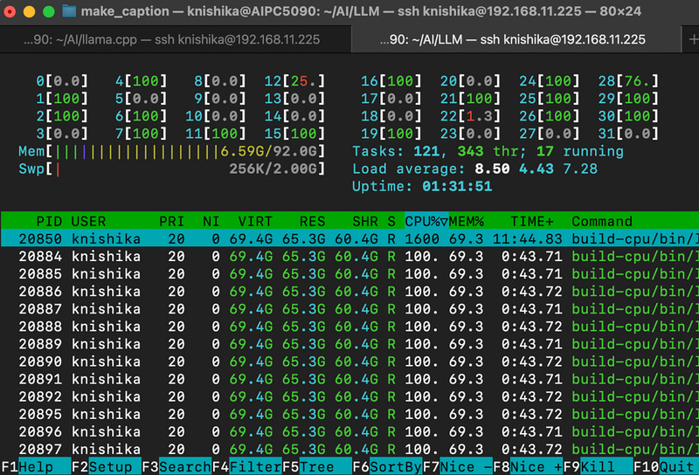Open F2 Setup in htop footer
The height and width of the screenshot is (475, 699).
coord(106,466)
